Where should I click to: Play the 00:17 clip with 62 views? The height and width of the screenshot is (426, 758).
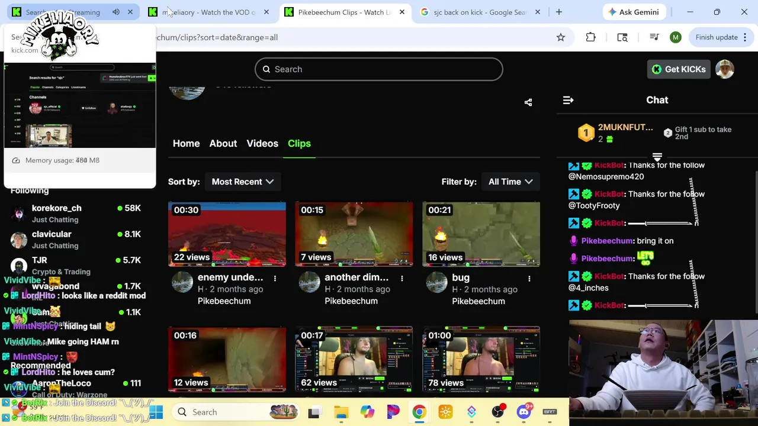click(354, 359)
